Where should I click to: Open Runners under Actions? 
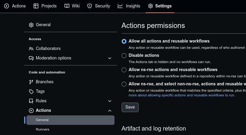(43, 129)
